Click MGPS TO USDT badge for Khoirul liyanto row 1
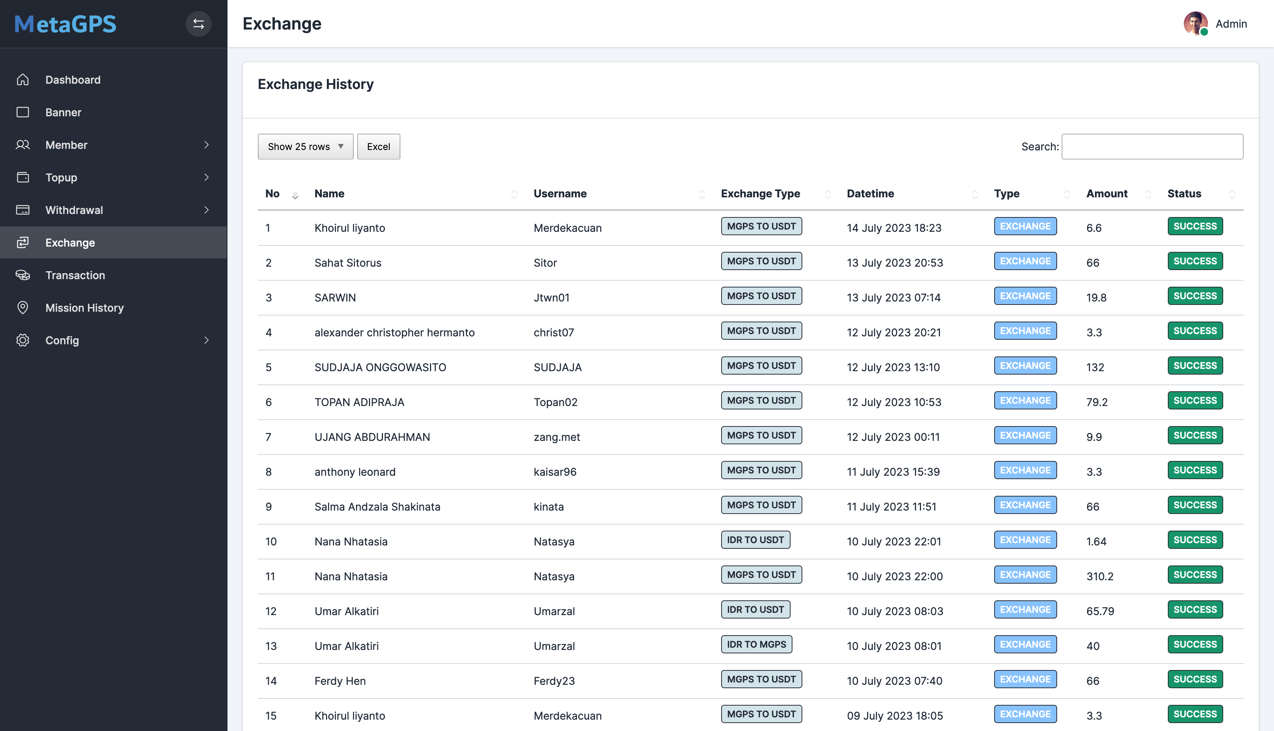The image size is (1274, 731). (x=761, y=226)
